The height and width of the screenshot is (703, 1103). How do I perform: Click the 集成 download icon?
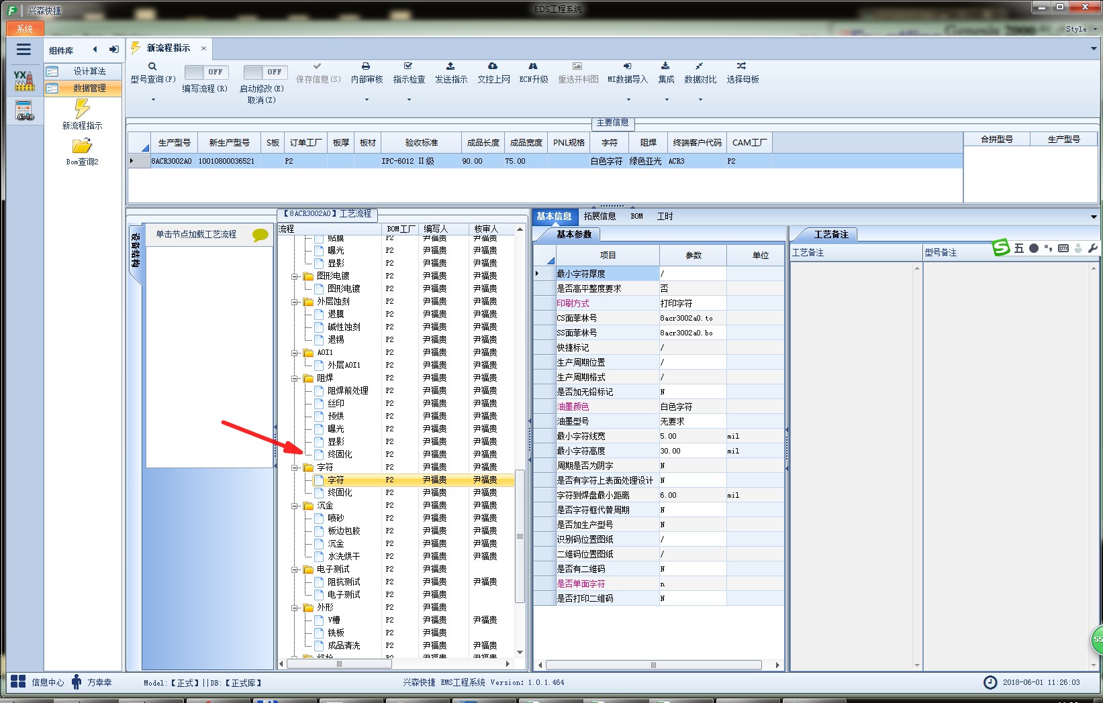(665, 66)
